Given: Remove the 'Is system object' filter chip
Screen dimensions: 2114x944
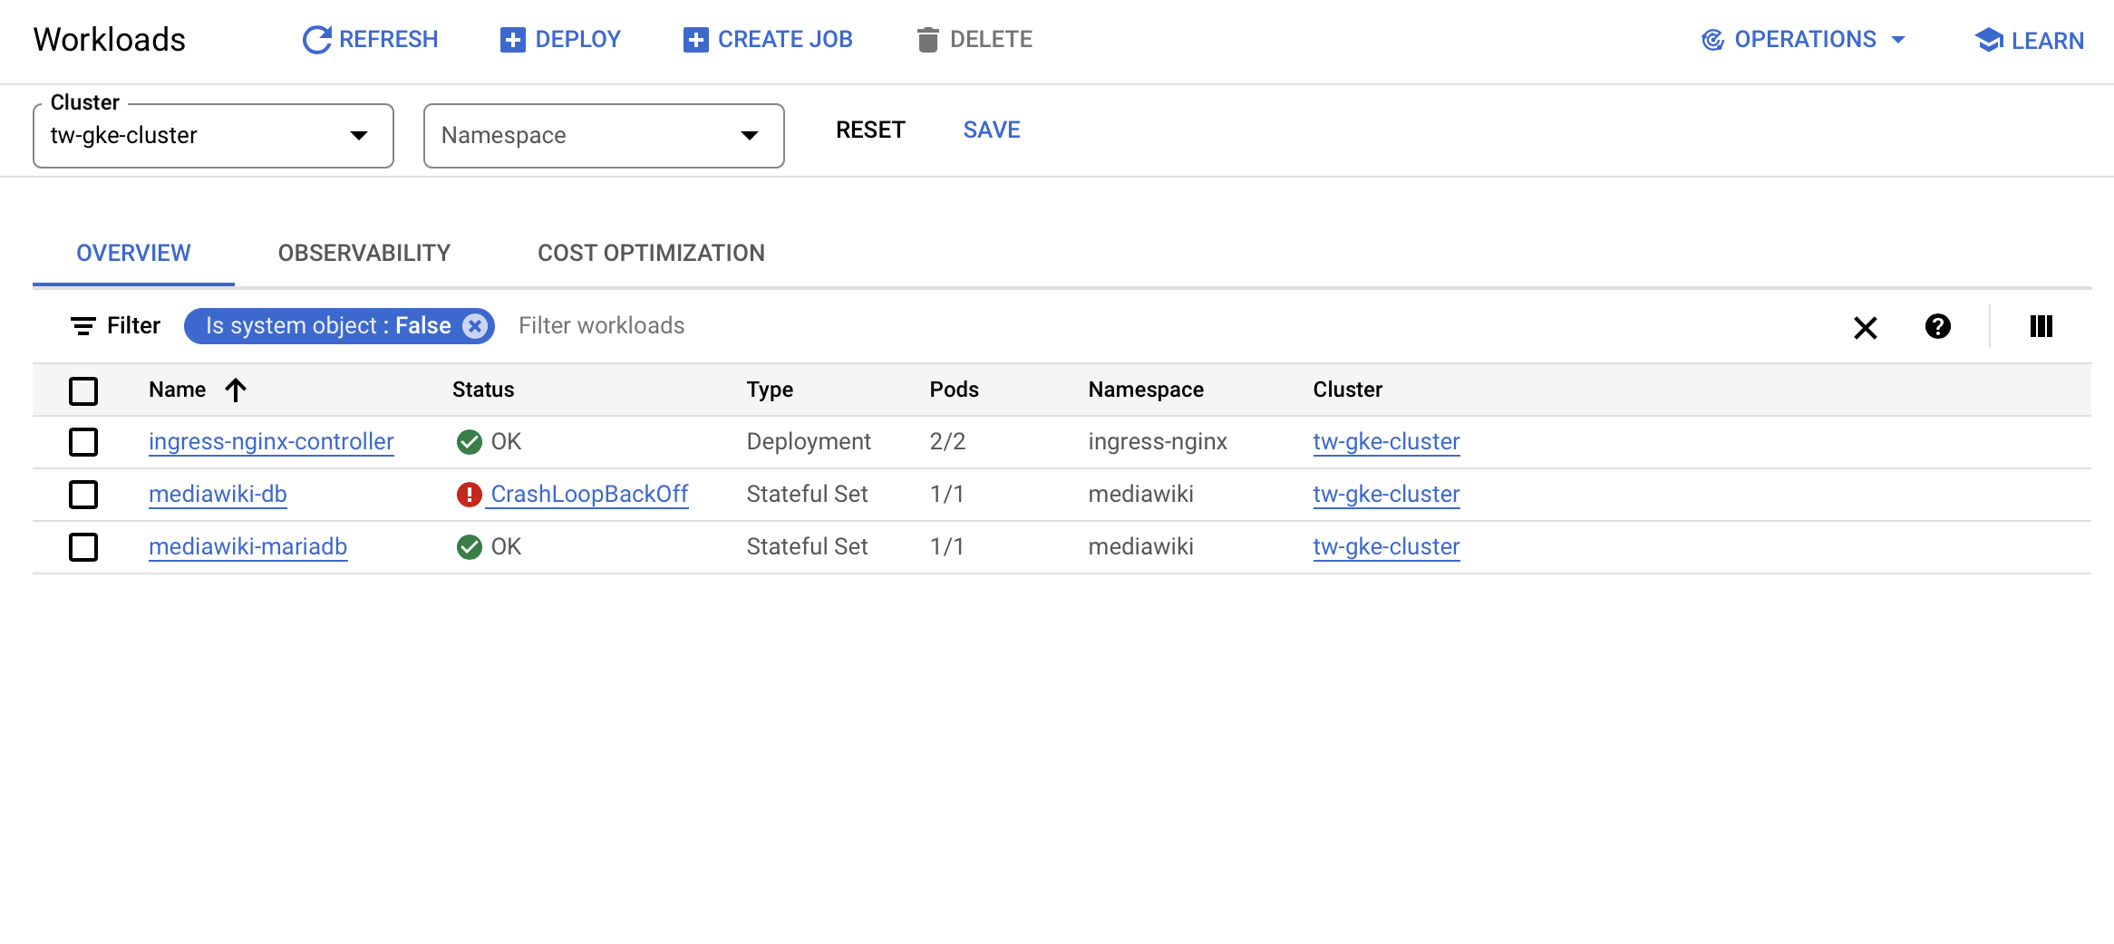Looking at the screenshot, I should (x=475, y=326).
